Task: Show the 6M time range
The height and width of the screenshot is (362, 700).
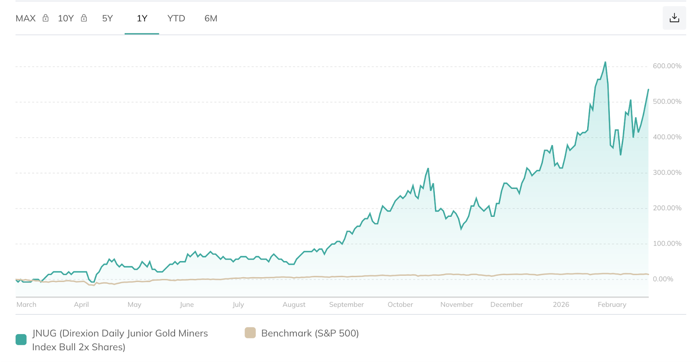Action: coord(210,18)
